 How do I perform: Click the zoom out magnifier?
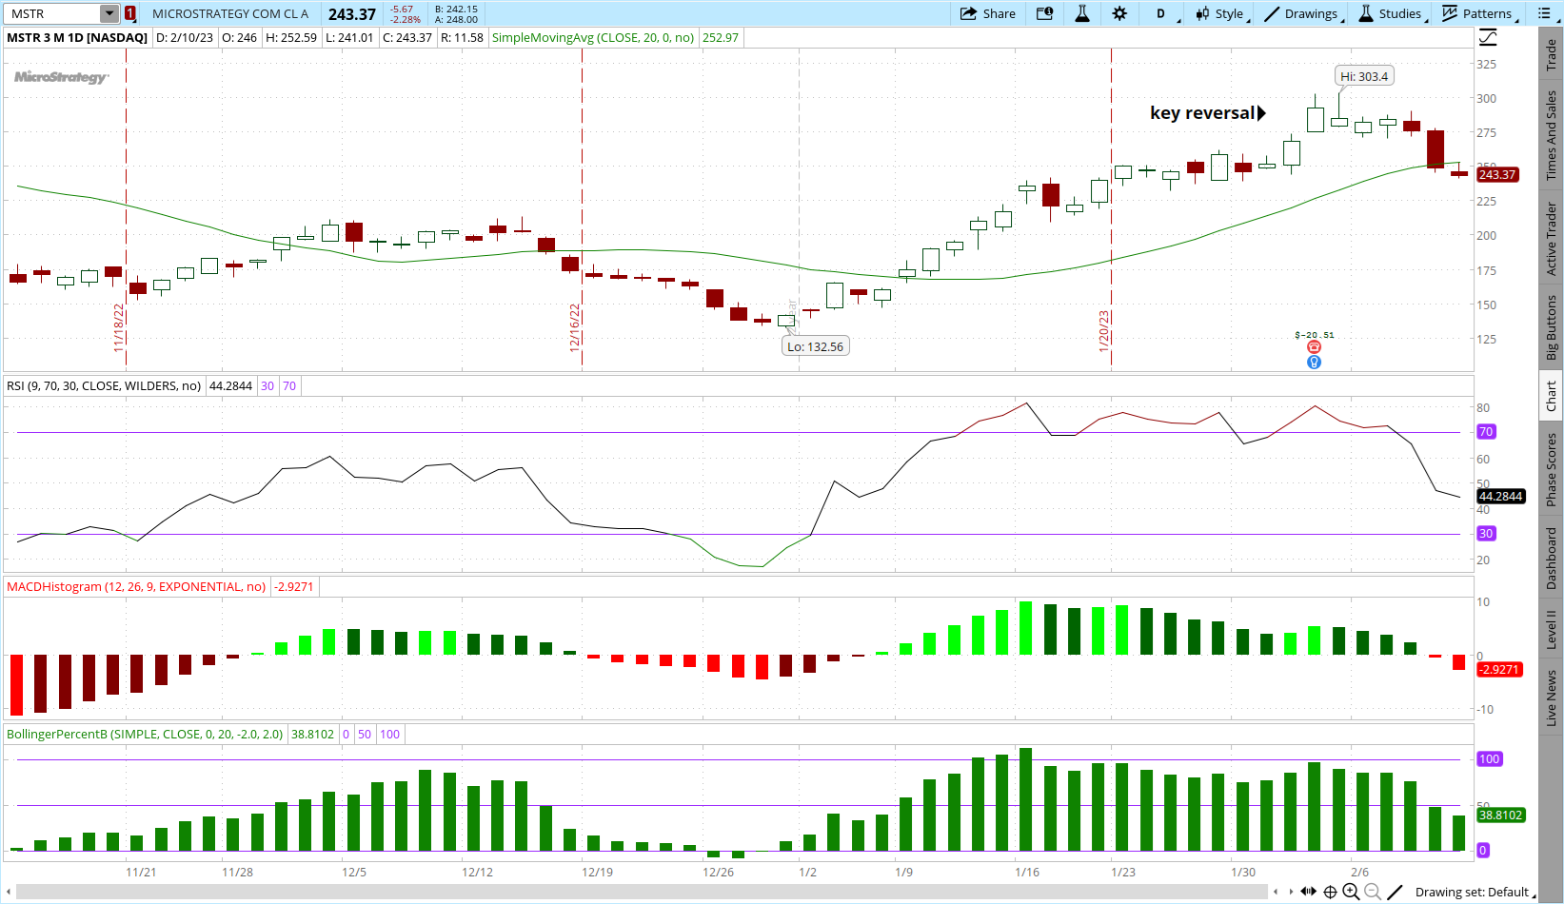[1373, 892]
